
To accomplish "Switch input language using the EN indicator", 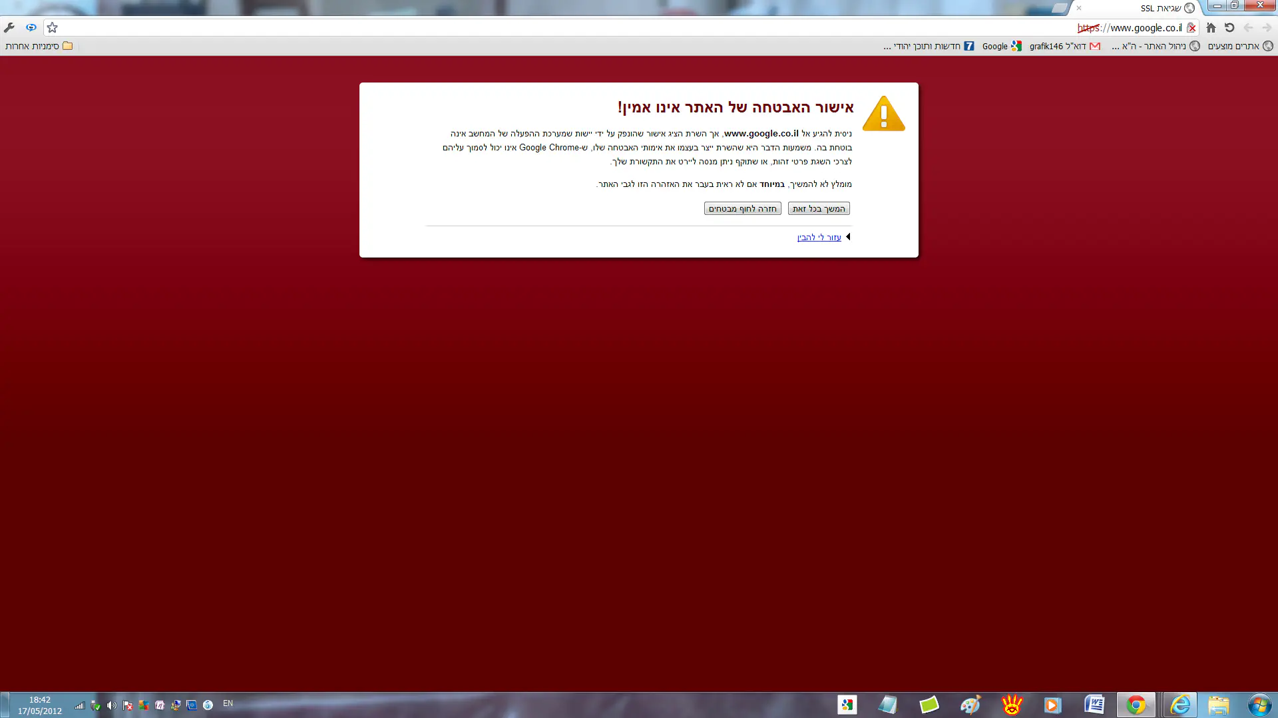I will (x=228, y=703).
